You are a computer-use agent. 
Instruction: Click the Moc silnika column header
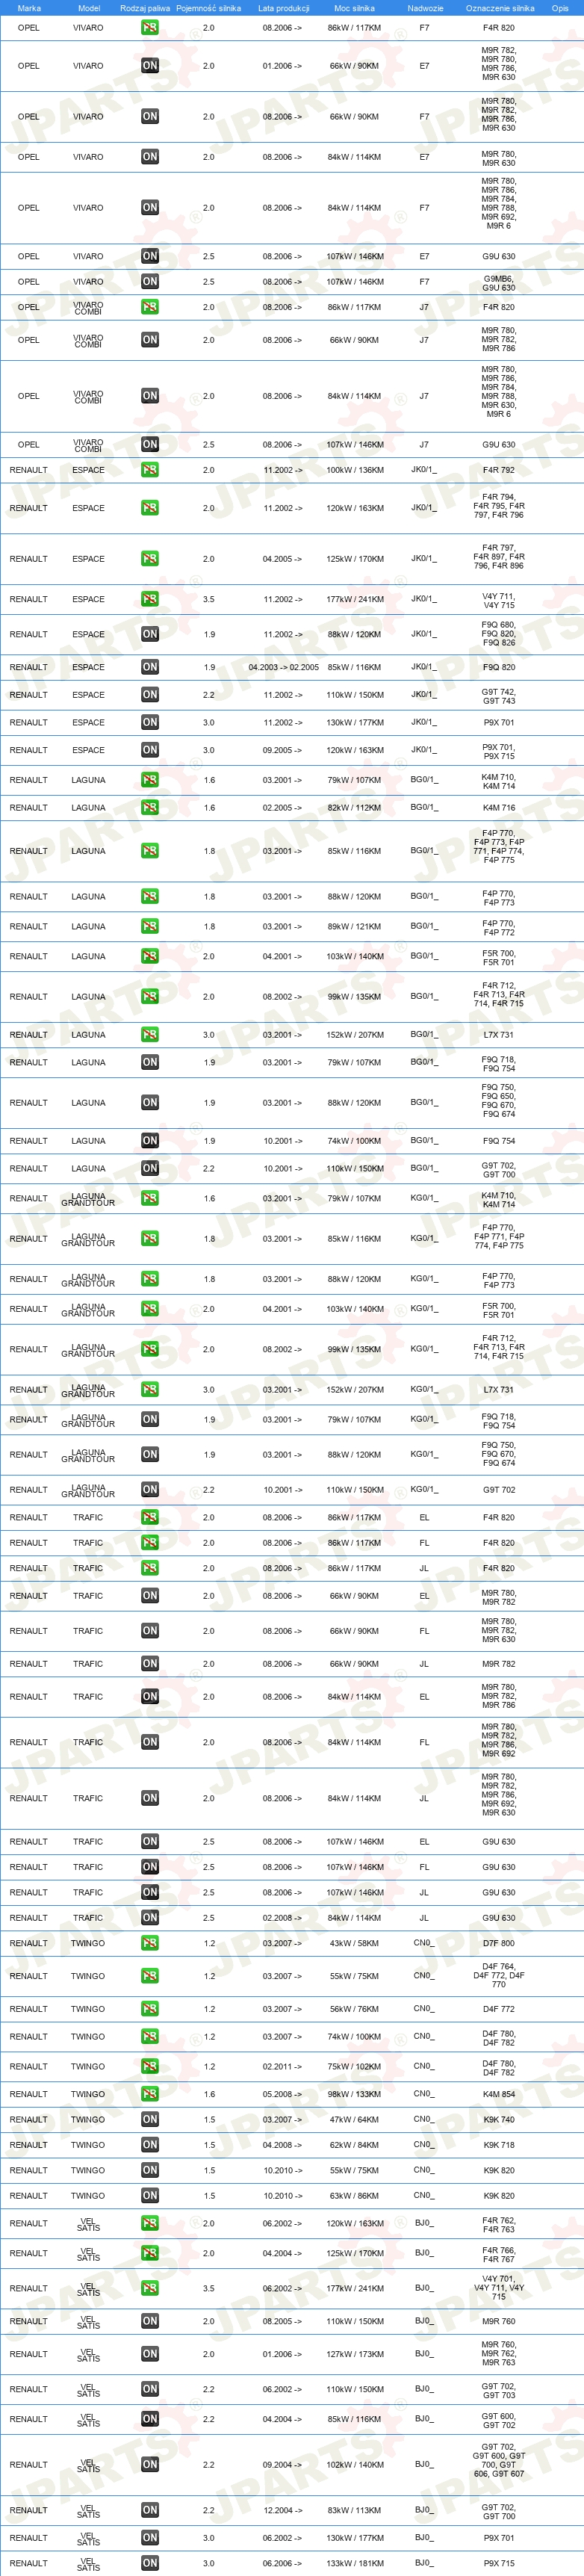[354, 8]
